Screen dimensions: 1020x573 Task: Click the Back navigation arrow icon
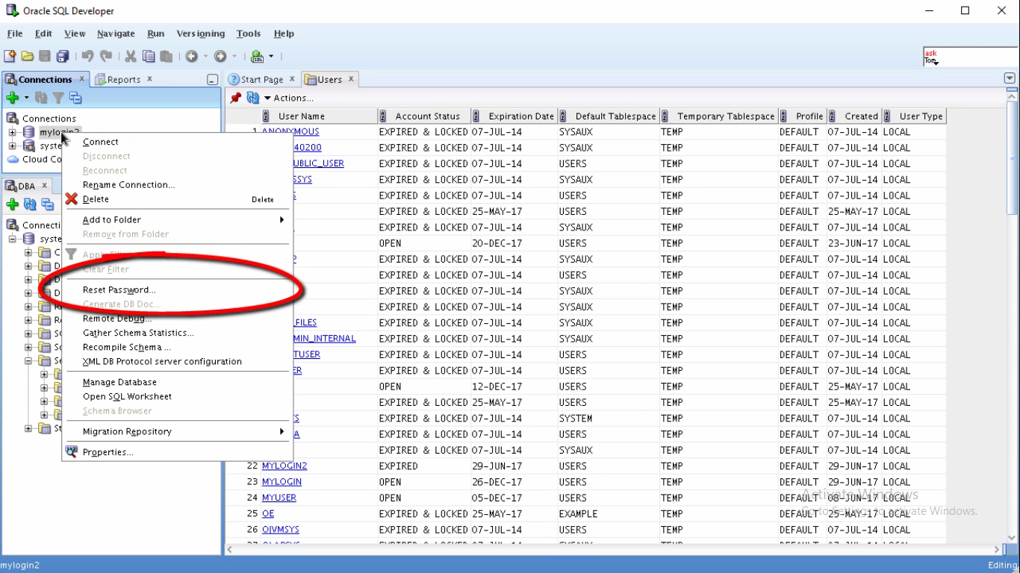pos(192,56)
